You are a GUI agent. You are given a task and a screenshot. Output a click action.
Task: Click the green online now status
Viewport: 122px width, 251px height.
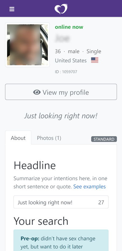(x=69, y=27)
